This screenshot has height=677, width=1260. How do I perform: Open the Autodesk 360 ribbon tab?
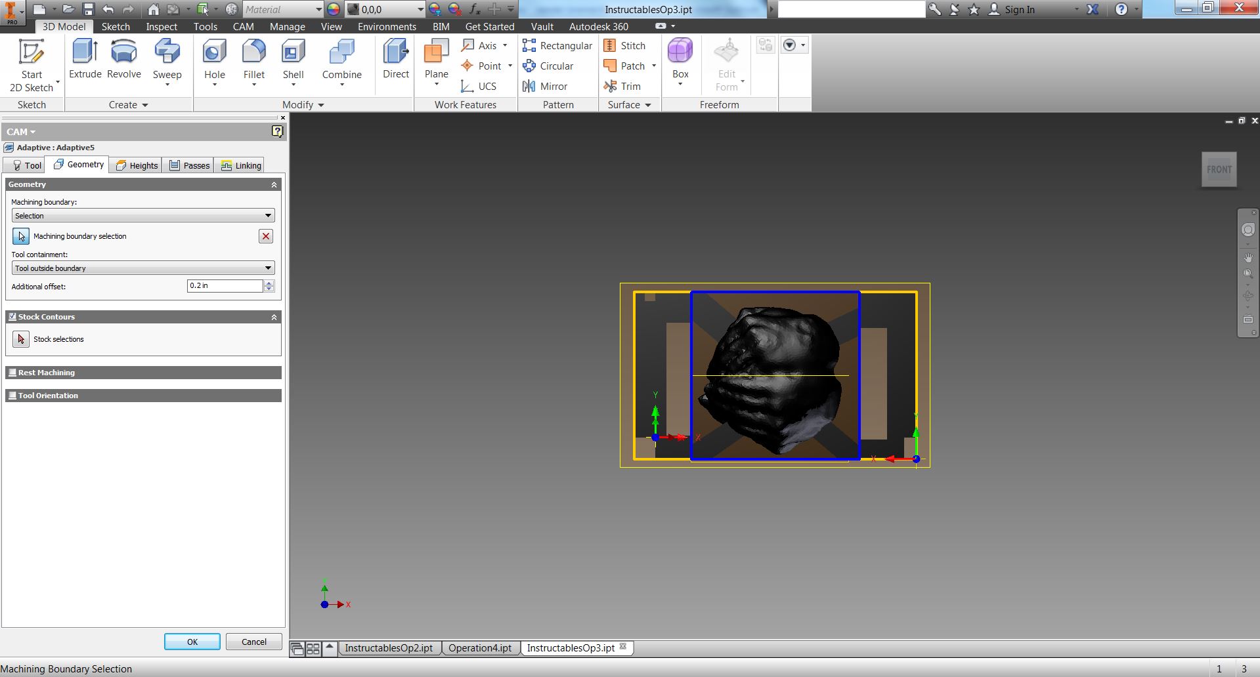[598, 27]
